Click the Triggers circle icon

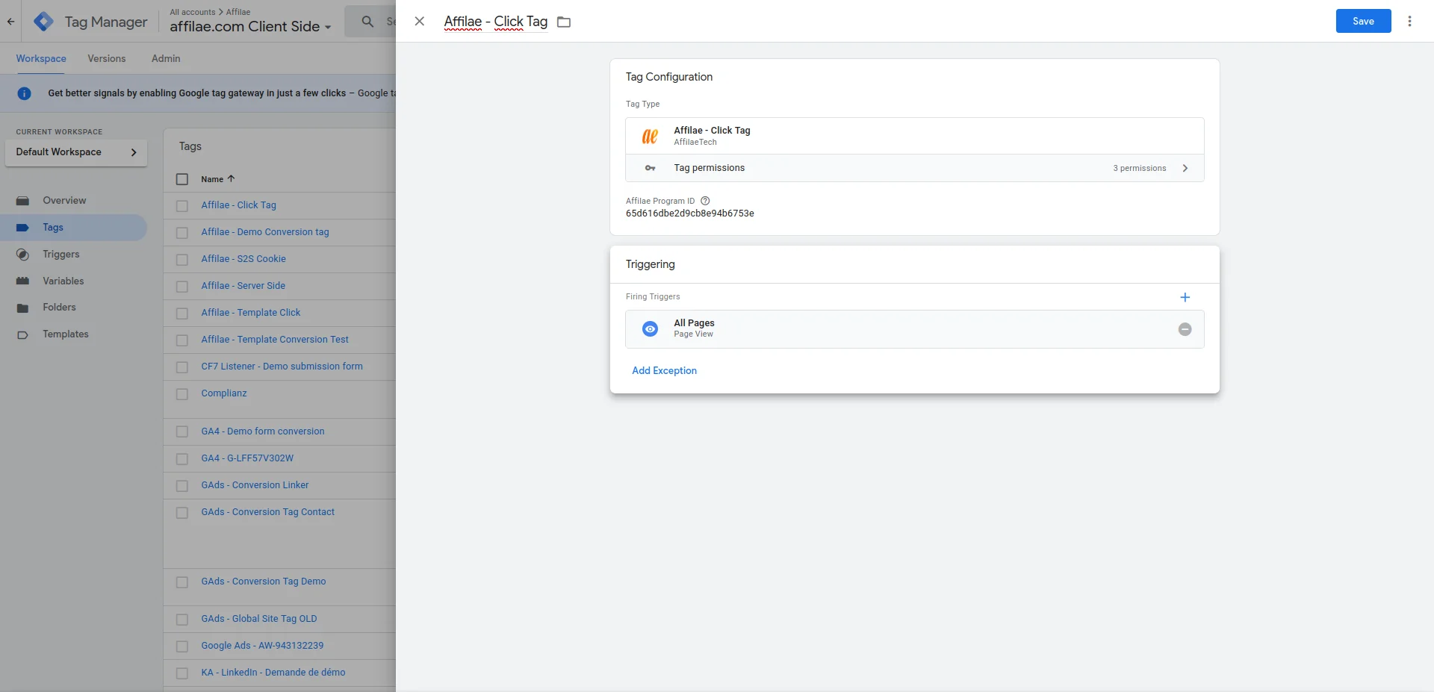click(x=22, y=255)
